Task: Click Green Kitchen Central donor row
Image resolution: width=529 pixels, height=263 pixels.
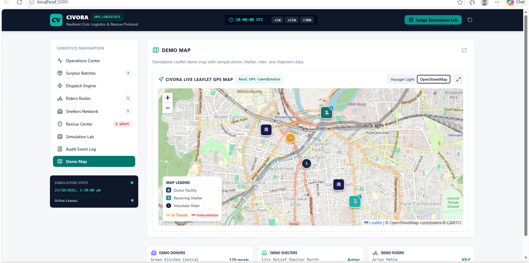Action: point(200,259)
